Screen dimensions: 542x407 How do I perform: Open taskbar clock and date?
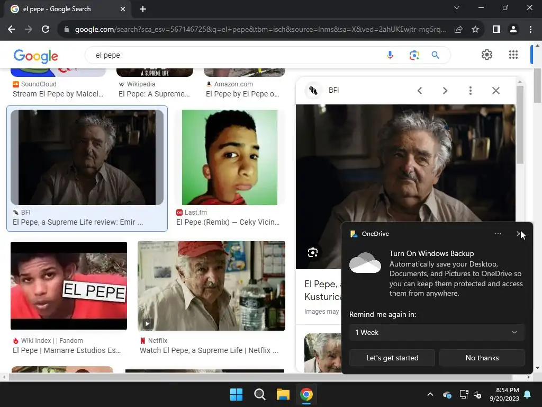click(504, 394)
